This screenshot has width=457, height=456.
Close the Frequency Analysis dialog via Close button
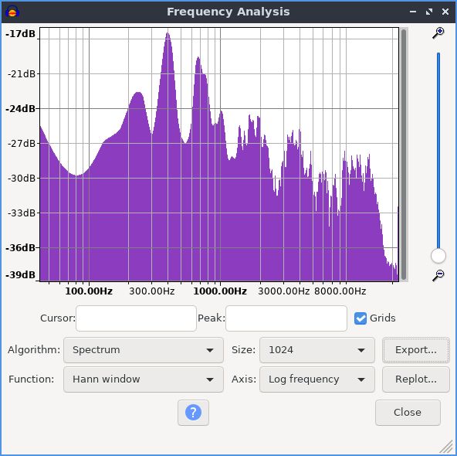coord(408,413)
